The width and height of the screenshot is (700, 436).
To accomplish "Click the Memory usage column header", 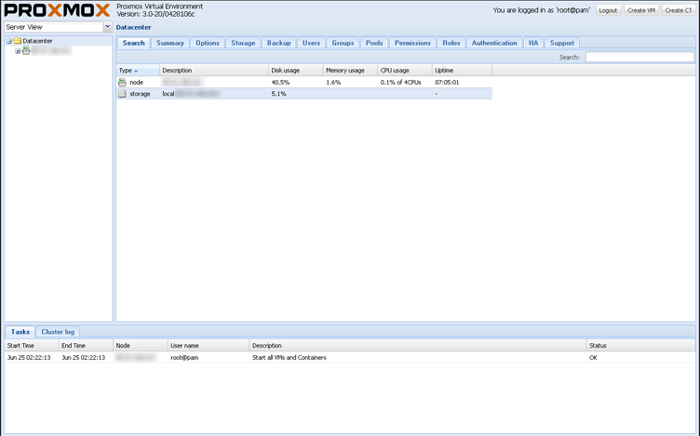I will (350, 71).
